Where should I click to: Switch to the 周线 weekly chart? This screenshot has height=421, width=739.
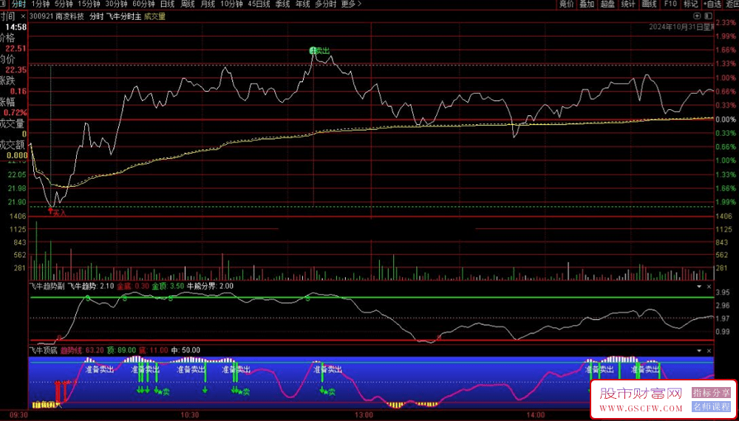188,4
